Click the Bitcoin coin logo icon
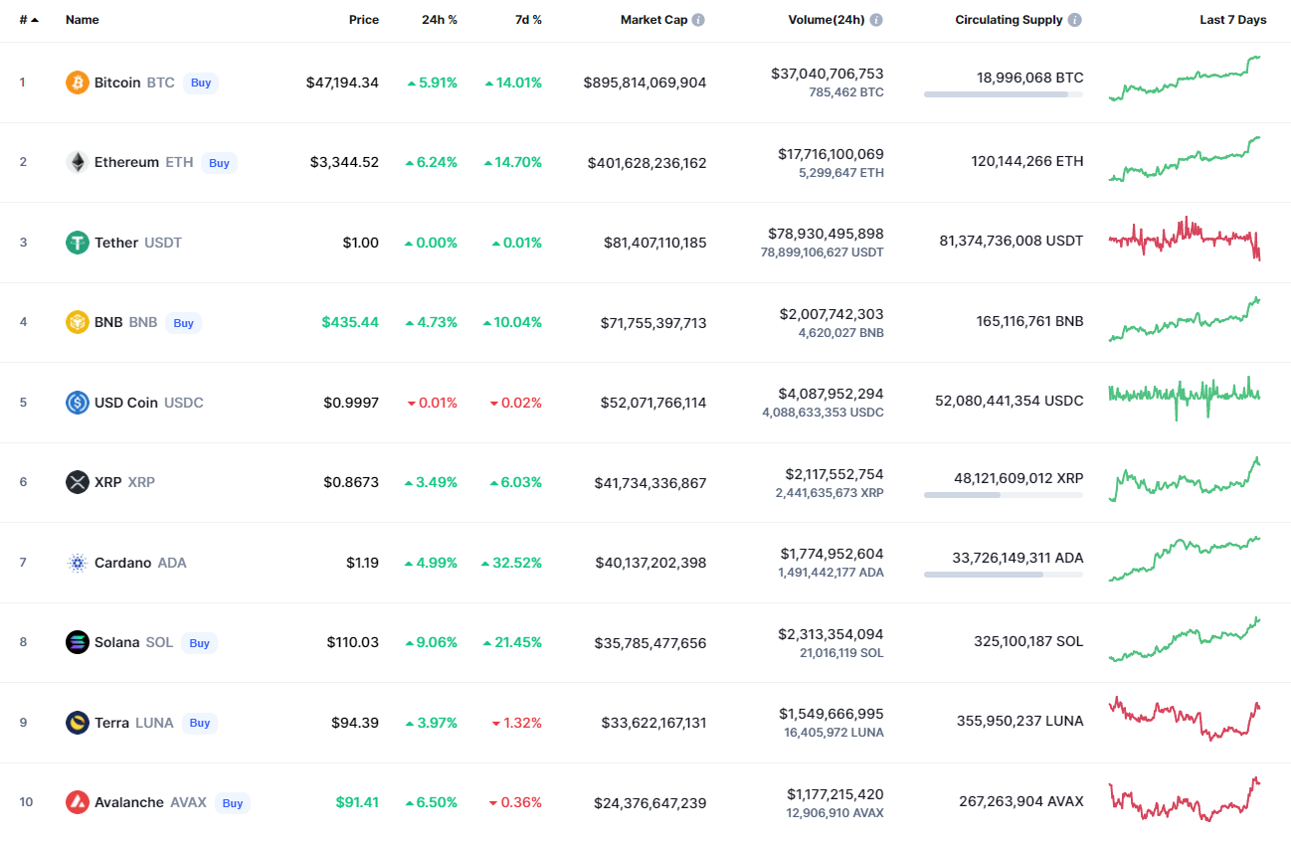Image resolution: width=1291 pixels, height=841 pixels. point(77,83)
